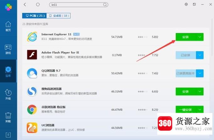This screenshot has height=140, width=214.
Task: Install 搜狗高速浏览器 with 安装 button
Action: (186, 92)
